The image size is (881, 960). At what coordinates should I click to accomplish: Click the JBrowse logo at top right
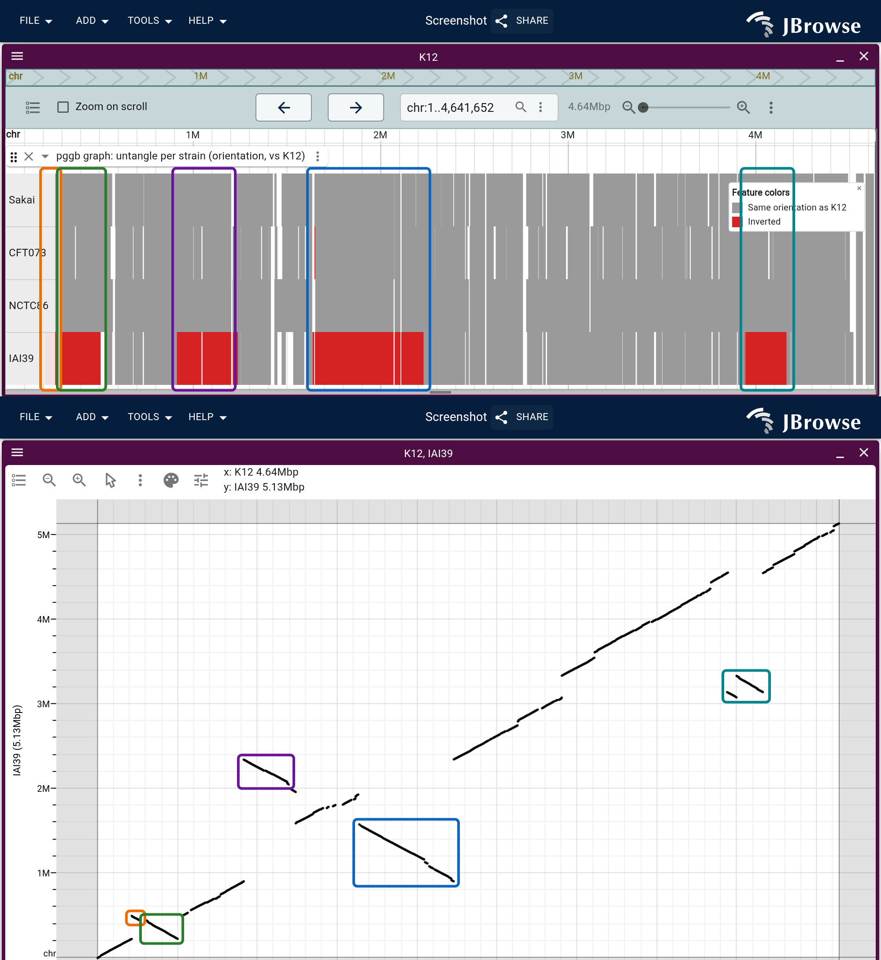click(804, 24)
